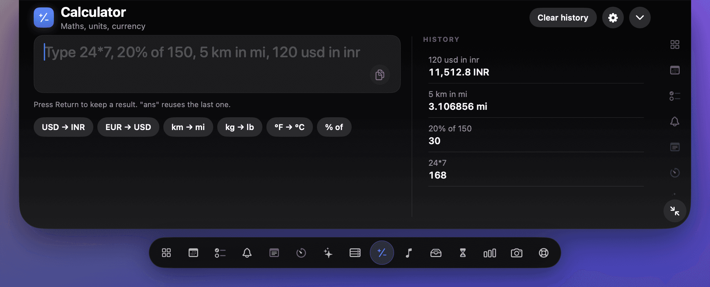The width and height of the screenshot is (710, 287).
Task: Open the checklist icon in the bottom dock
Action: [x=220, y=253]
